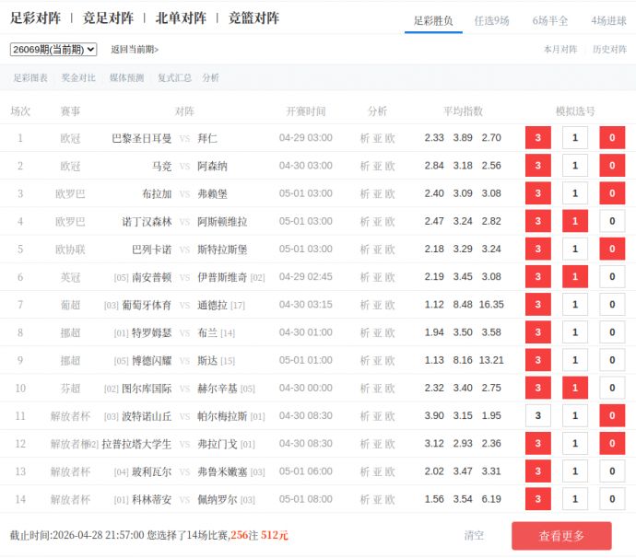Switch to 6场半全 tab
The image size is (636, 558).
coord(550,20)
